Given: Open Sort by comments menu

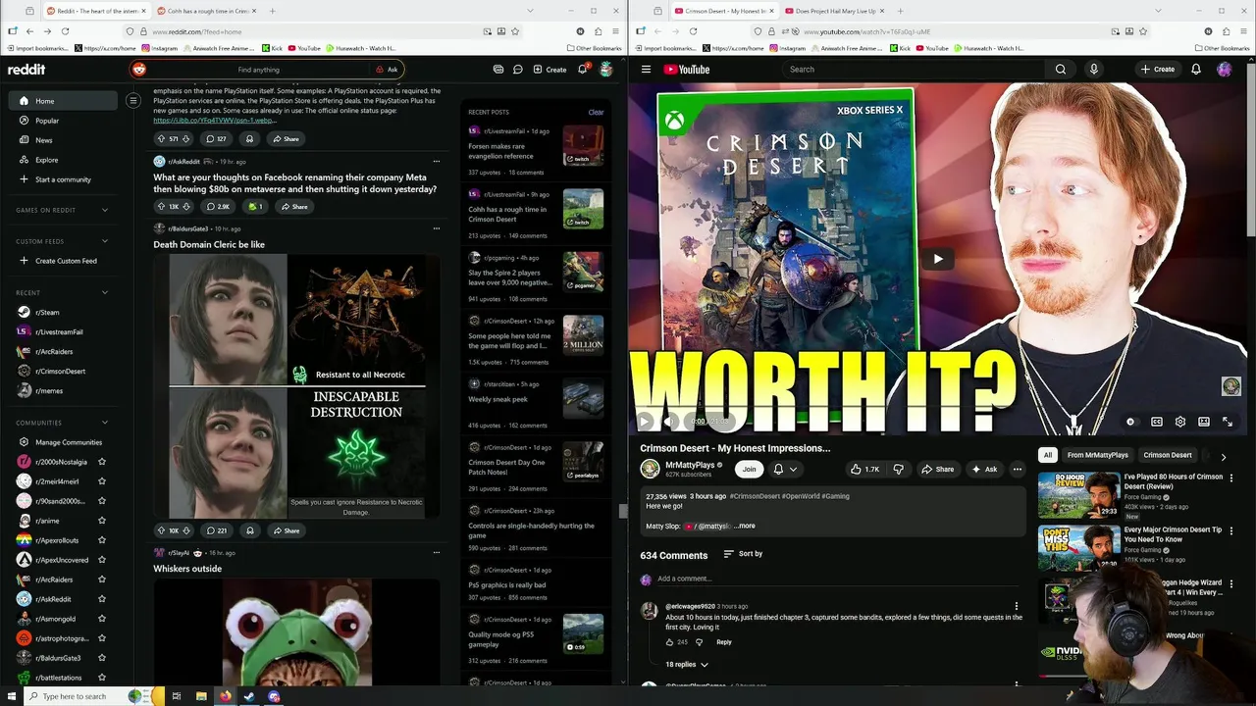Looking at the screenshot, I should click(x=743, y=554).
